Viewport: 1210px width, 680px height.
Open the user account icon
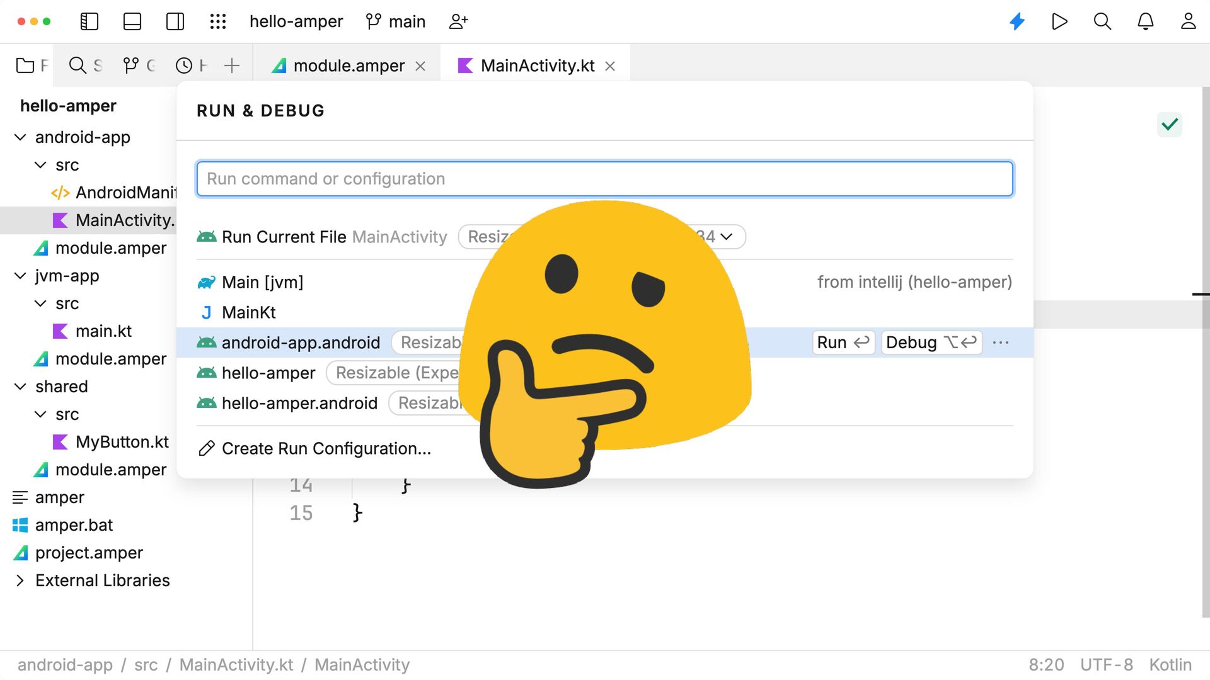[1189, 21]
